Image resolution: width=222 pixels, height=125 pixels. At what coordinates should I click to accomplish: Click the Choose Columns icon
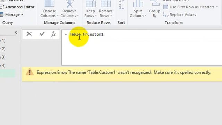pos(49,3)
